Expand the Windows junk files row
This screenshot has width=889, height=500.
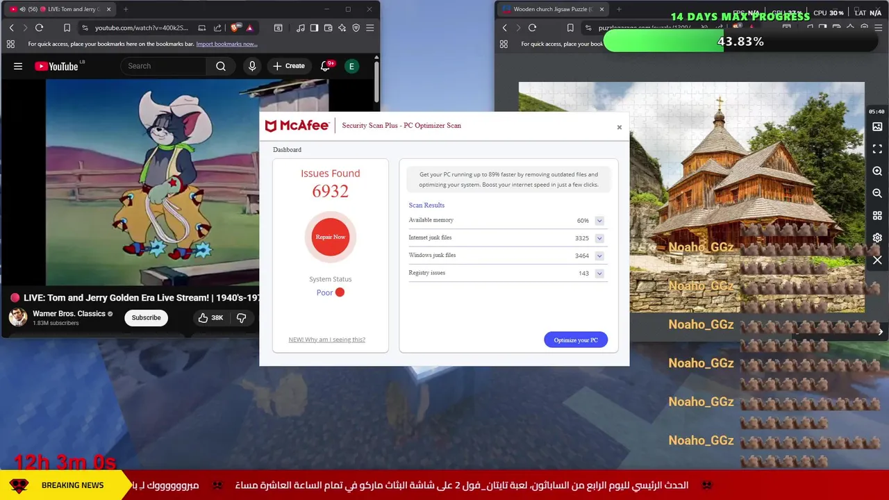(599, 256)
